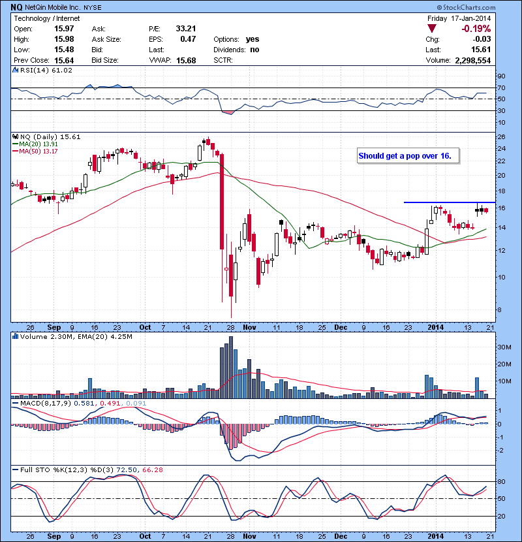Click the P/E value 33.21
Viewport: 522px width, 542px height.
pos(186,29)
